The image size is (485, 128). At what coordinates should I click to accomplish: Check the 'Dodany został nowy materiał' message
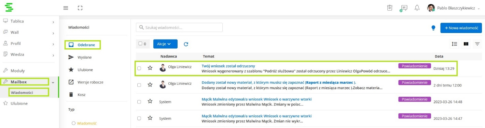click(139, 85)
